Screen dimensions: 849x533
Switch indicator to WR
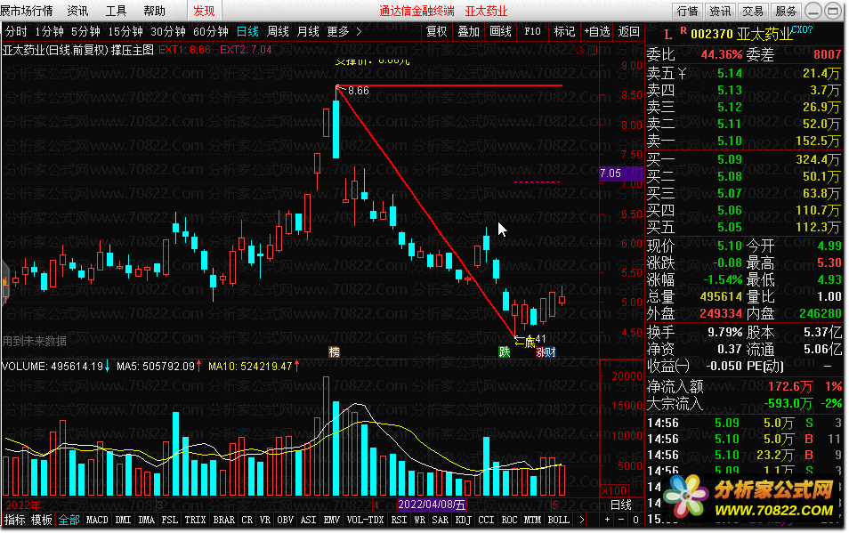pyautogui.click(x=420, y=520)
